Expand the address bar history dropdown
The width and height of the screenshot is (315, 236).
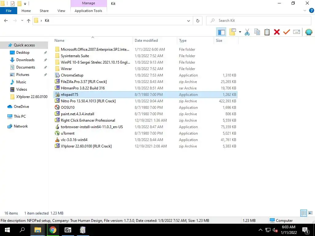click(x=189, y=21)
